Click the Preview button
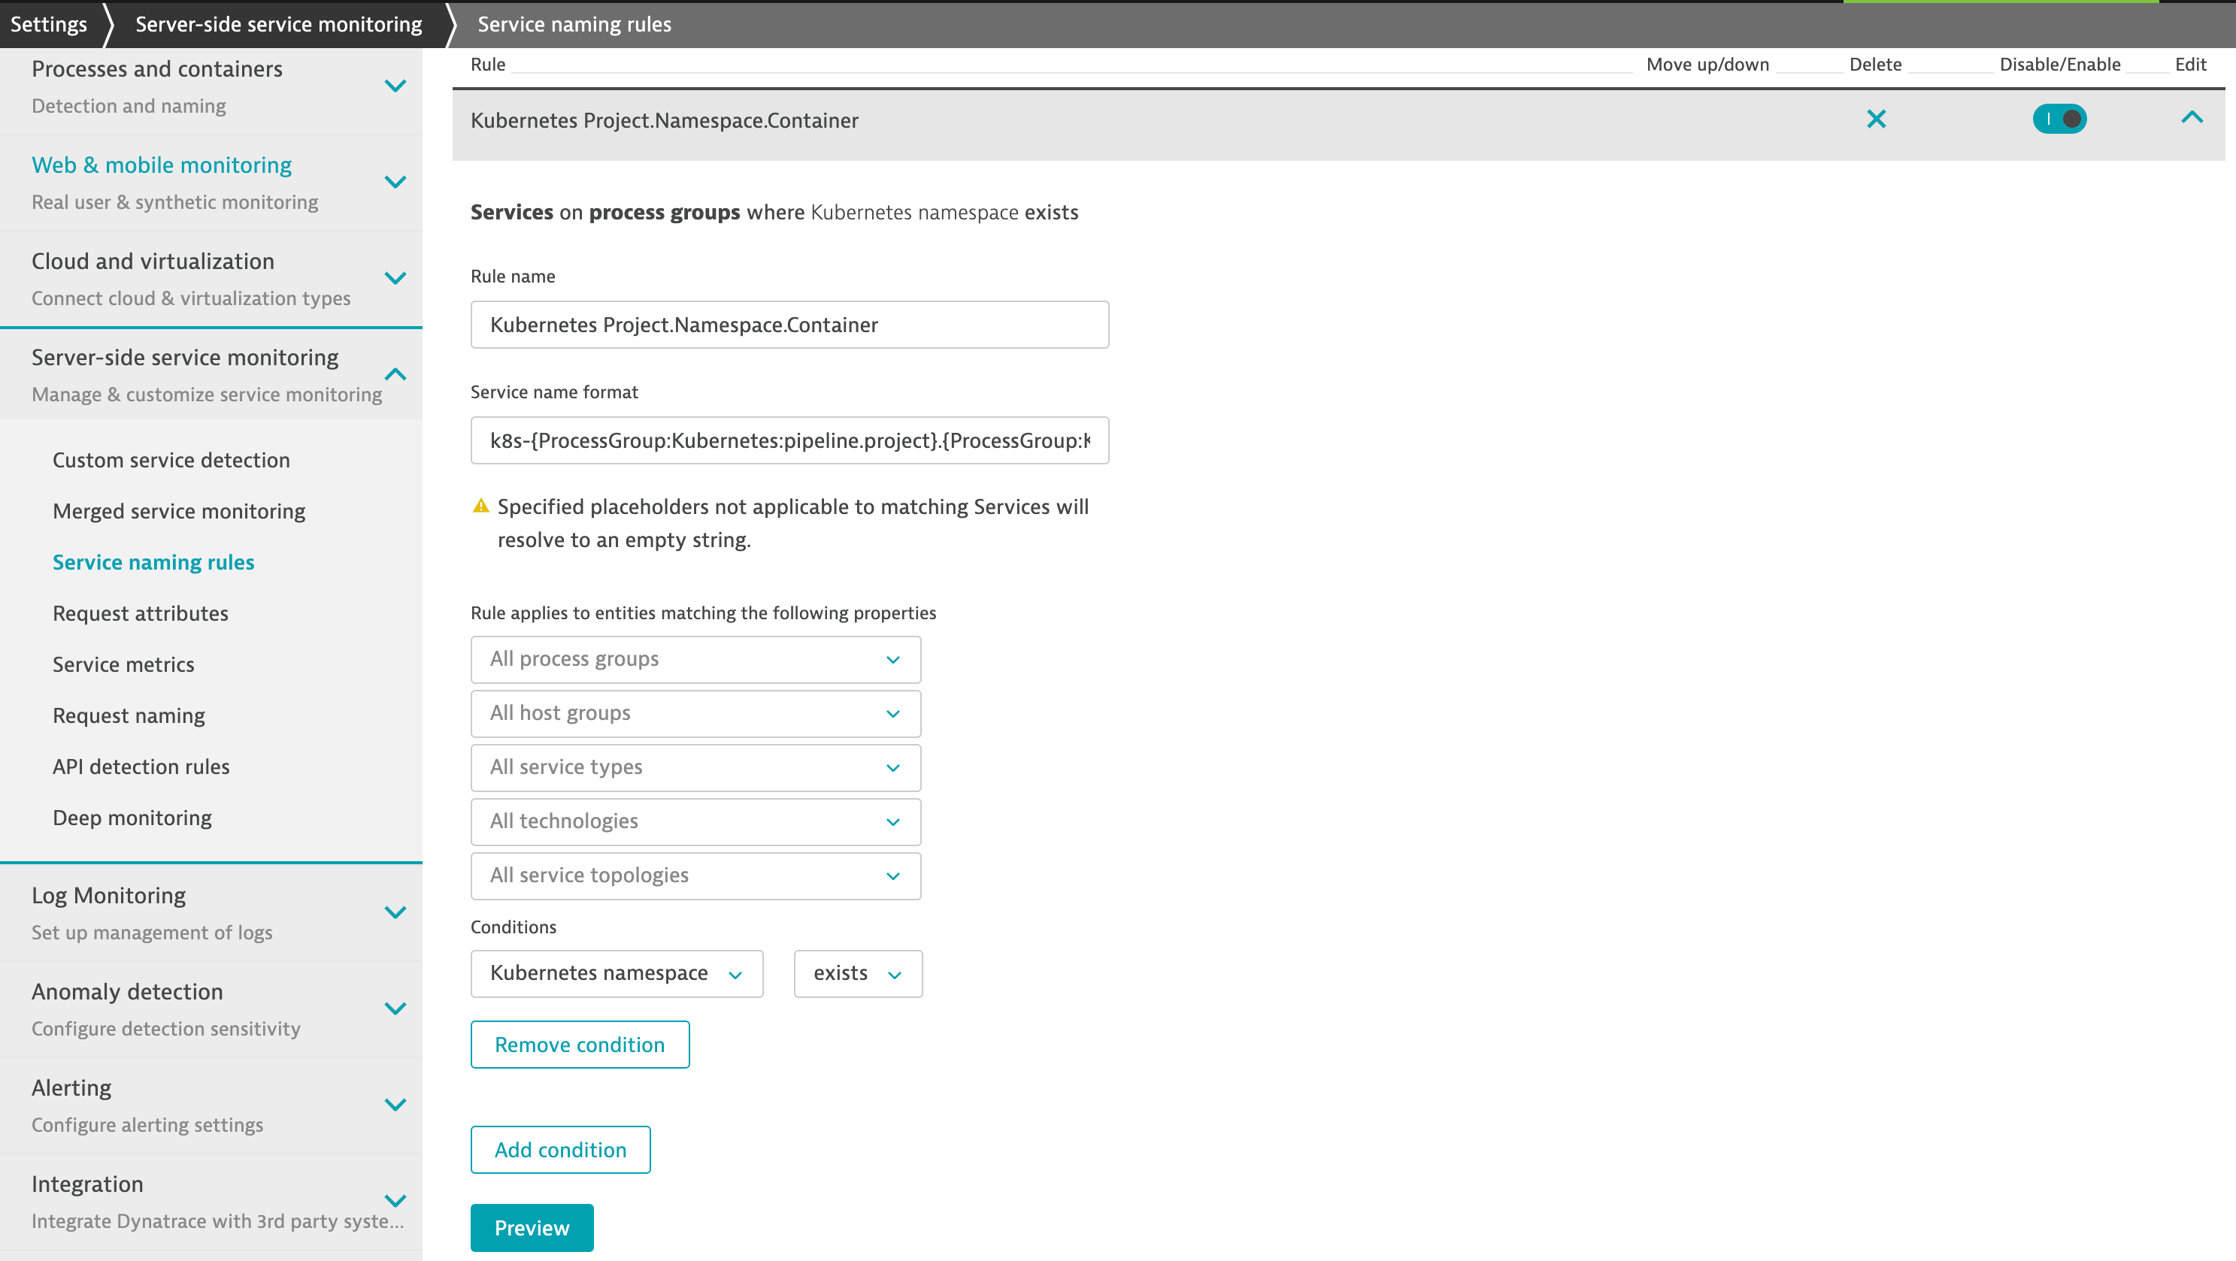This screenshot has width=2236, height=1261. click(532, 1228)
